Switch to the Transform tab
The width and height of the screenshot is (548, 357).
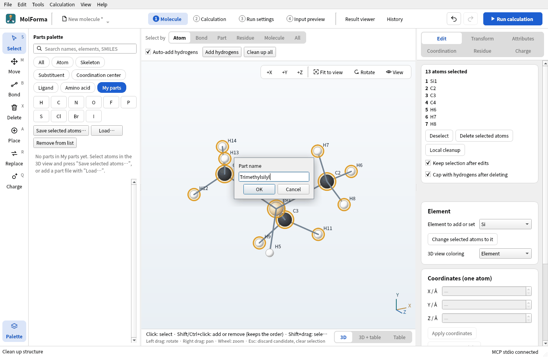click(482, 38)
